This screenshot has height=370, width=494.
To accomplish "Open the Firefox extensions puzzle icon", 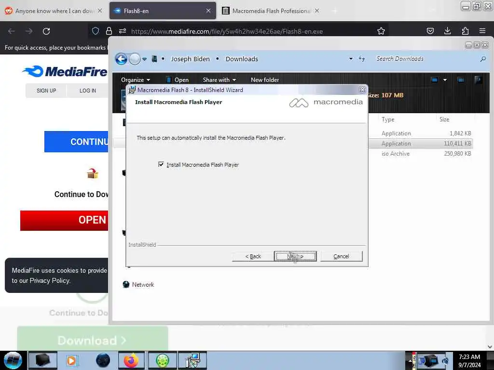I will 465,31.
